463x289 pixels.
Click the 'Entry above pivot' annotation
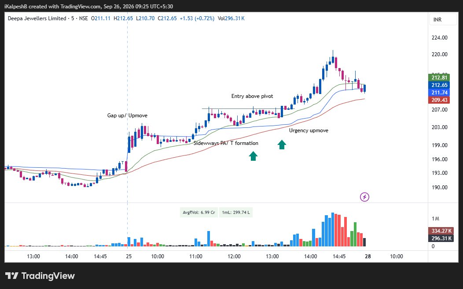[x=252, y=96]
